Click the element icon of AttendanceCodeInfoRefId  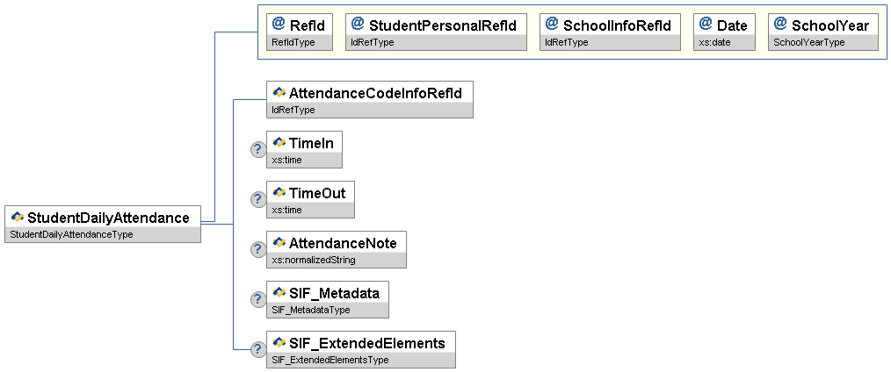(279, 92)
